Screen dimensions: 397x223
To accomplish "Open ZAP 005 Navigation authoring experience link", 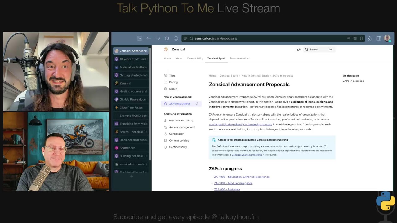I will pos(242,177).
